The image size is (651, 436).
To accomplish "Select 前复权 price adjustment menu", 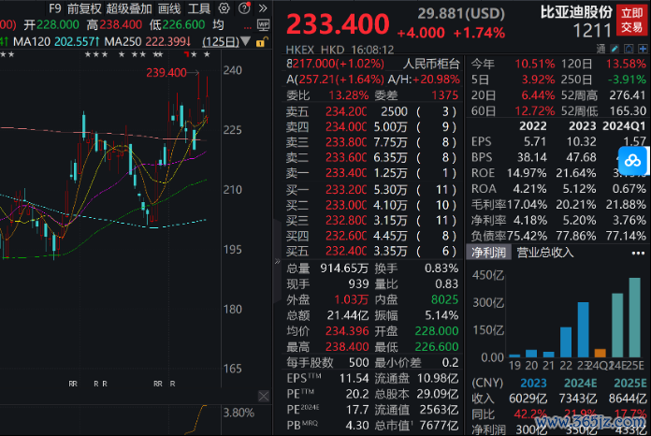I will click(x=84, y=8).
